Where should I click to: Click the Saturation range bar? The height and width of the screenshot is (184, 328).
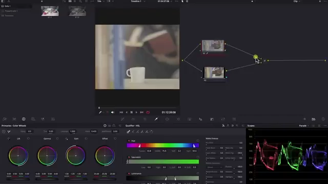coord(163,162)
